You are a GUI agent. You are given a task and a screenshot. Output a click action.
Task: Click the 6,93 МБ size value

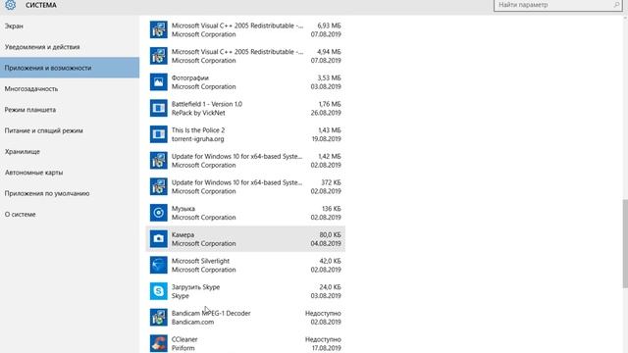tap(330, 25)
